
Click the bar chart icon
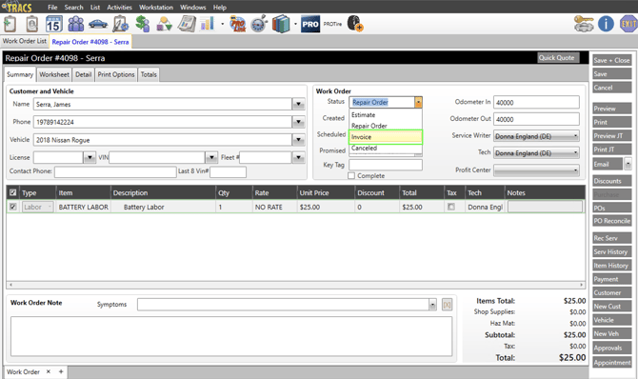click(x=208, y=24)
